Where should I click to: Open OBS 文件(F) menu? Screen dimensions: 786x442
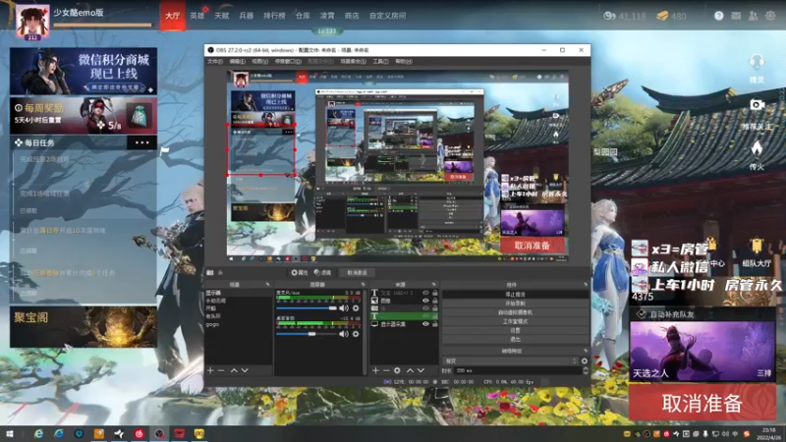tap(214, 62)
